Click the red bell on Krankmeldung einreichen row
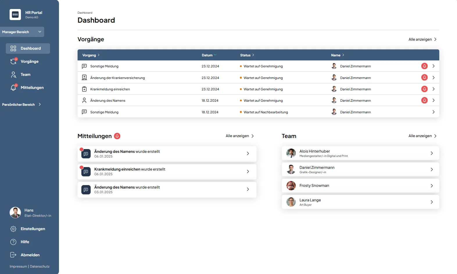The image size is (457, 274). point(424,89)
